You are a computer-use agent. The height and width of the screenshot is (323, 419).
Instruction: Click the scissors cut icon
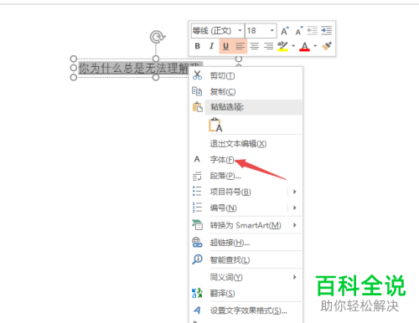197,75
